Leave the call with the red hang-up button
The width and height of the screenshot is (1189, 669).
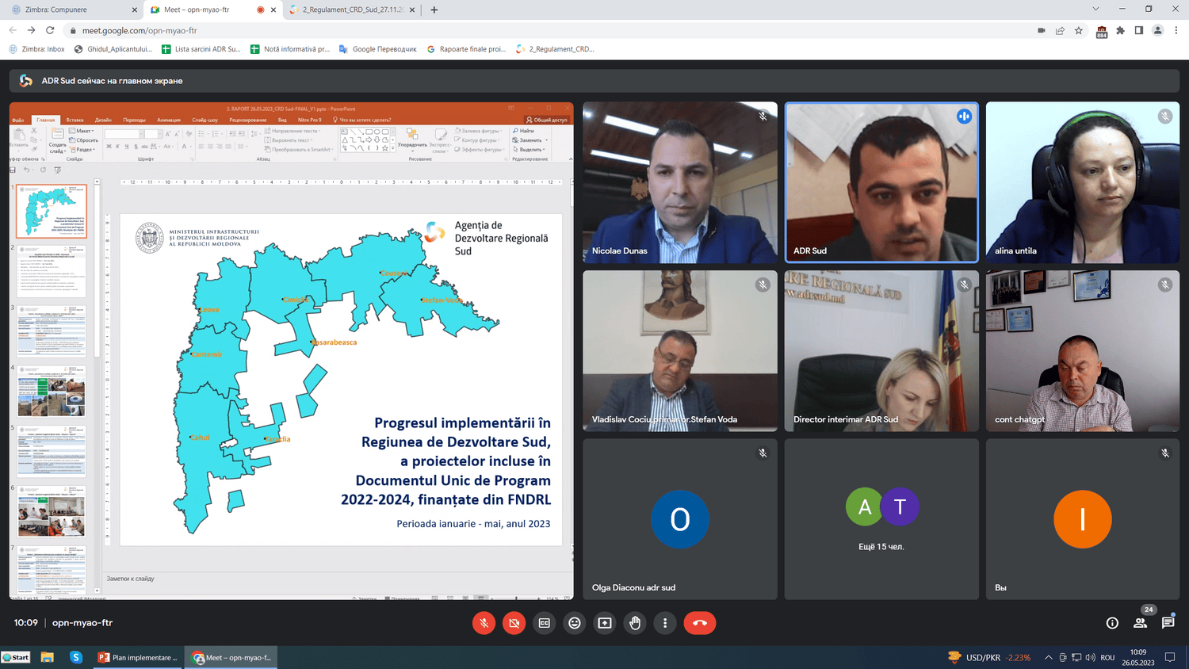pyautogui.click(x=699, y=623)
